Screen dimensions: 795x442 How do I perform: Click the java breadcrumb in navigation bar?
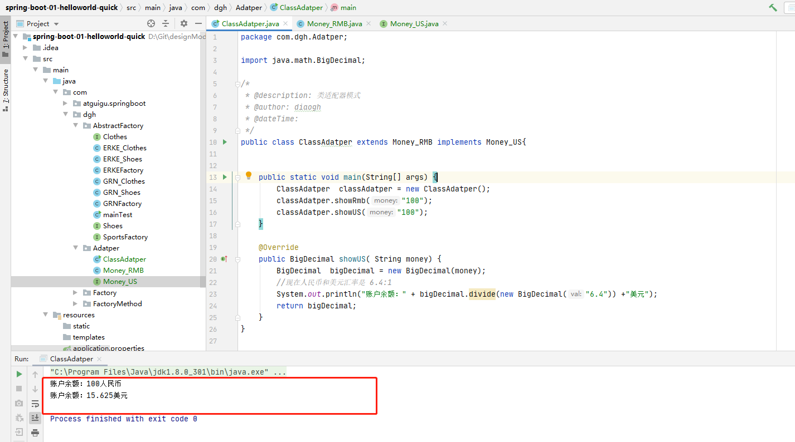coord(176,8)
